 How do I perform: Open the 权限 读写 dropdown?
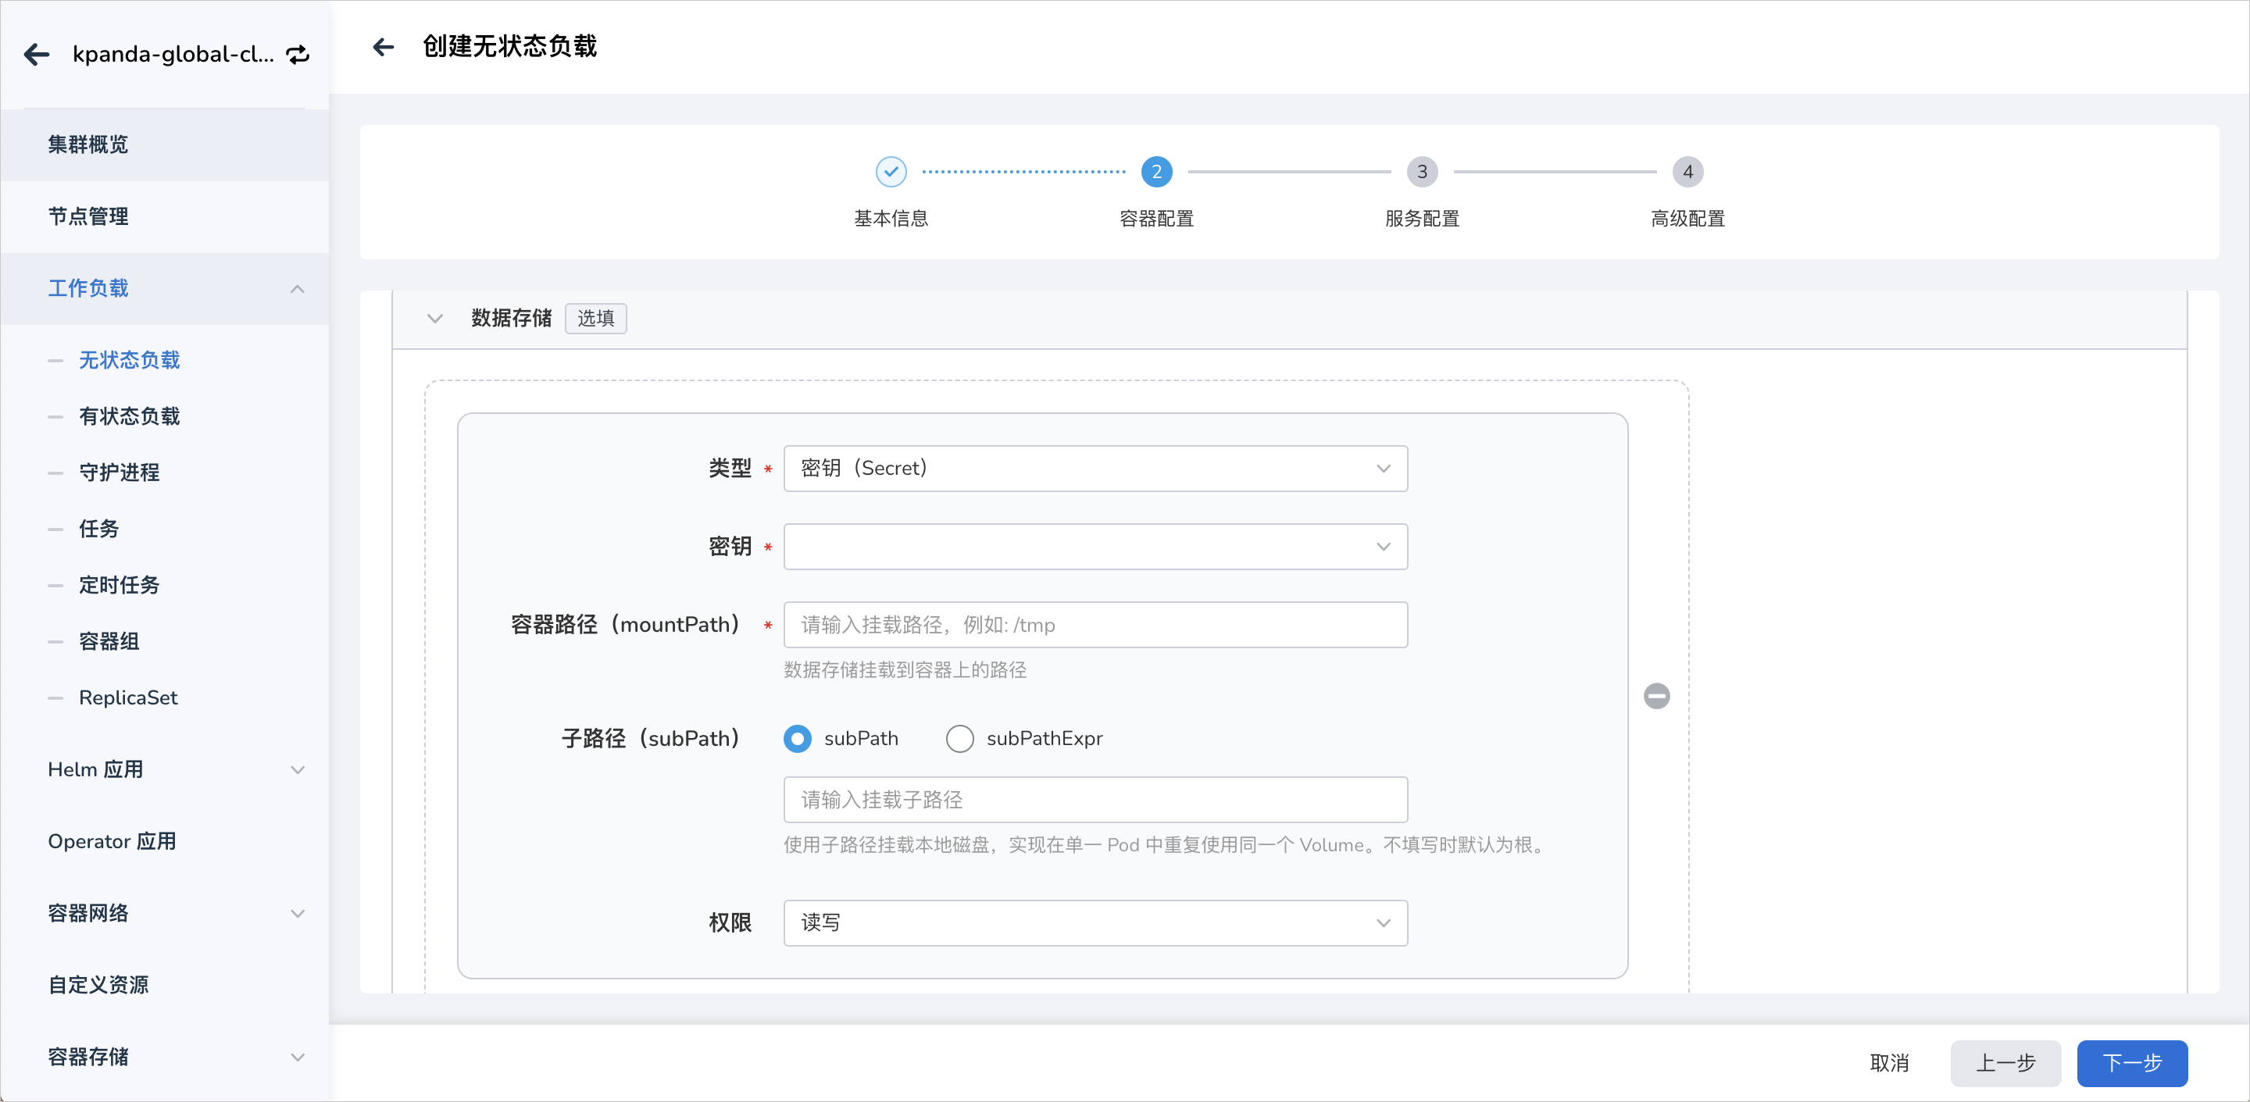coord(1095,922)
